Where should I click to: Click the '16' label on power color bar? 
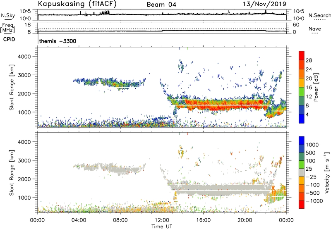(x=309, y=88)
